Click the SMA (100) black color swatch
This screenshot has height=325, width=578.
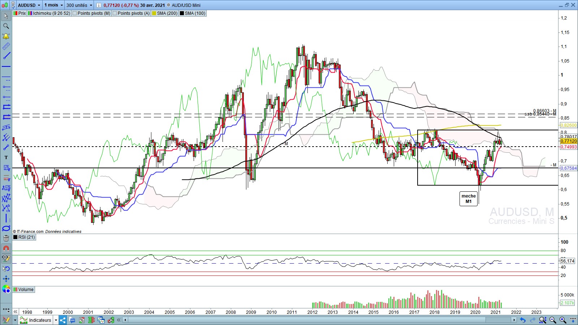click(x=182, y=13)
